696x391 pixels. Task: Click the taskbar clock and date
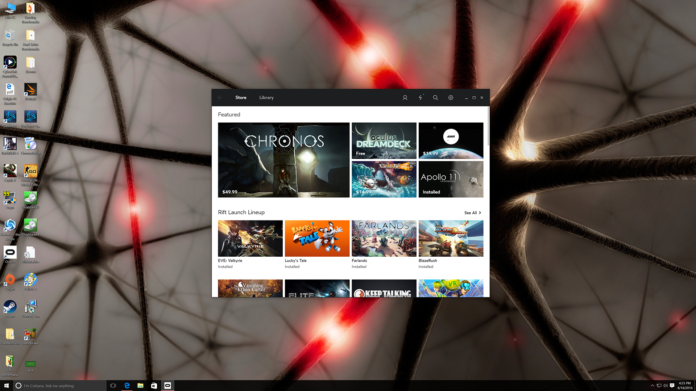coord(685,386)
